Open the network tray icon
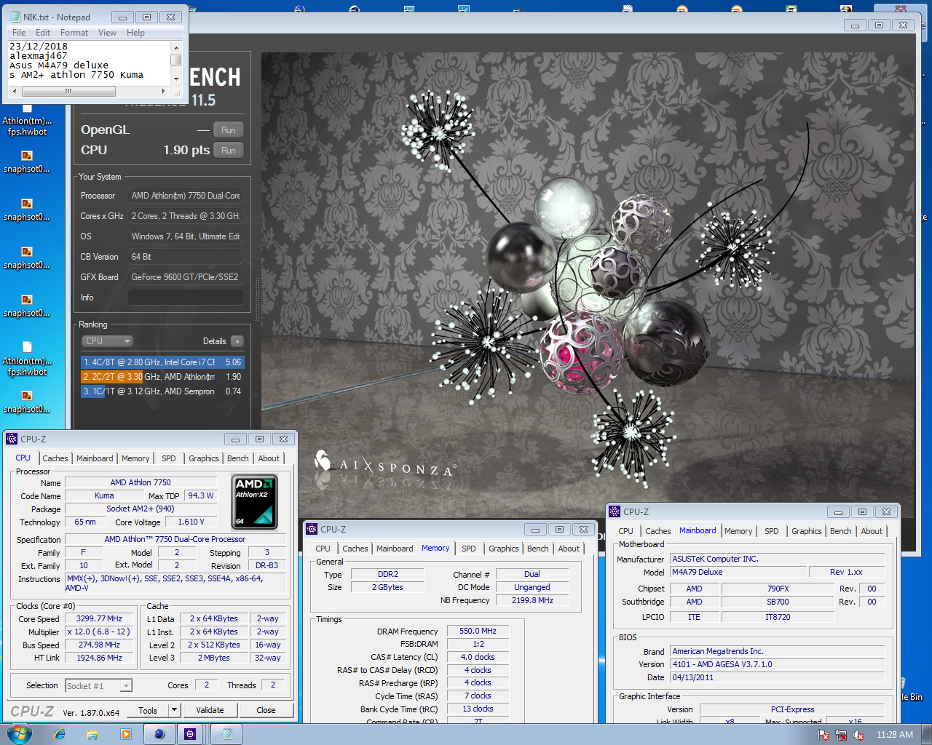Image resolution: width=932 pixels, height=745 pixels. [x=841, y=735]
